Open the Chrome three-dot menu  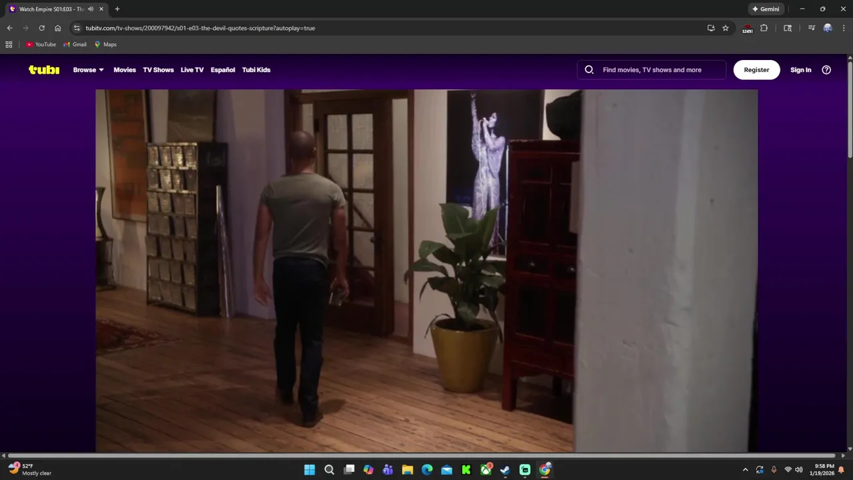point(844,28)
